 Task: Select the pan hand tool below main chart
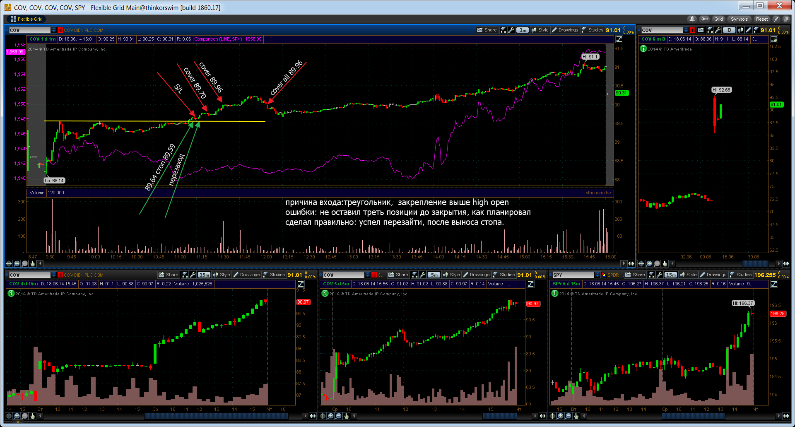(33, 263)
